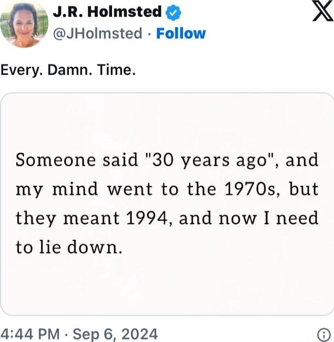Click the Sep 6, 2024 date
This screenshot has width=334, height=342.
point(115,334)
